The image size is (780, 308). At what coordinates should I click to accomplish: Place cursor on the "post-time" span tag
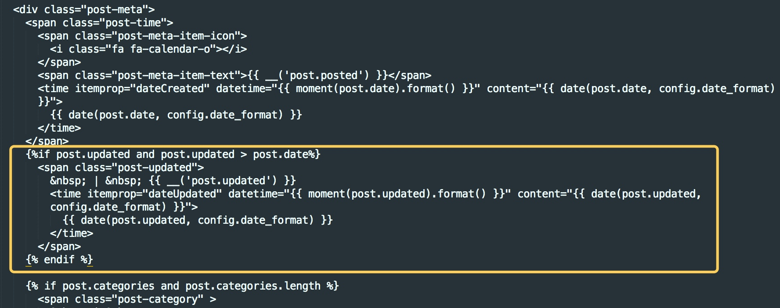point(99,23)
